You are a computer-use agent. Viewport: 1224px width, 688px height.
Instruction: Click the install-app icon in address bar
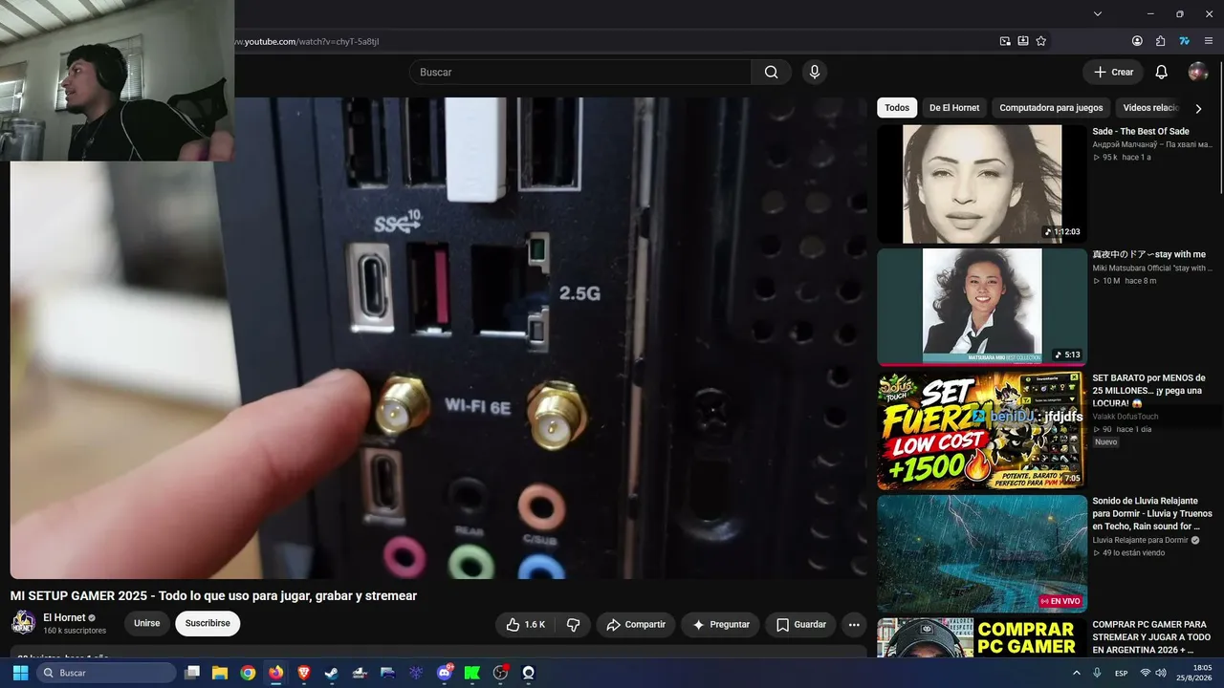point(1023,41)
